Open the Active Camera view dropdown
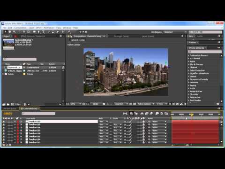The width and height of the screenshot is (225, 169). (146, 104)
